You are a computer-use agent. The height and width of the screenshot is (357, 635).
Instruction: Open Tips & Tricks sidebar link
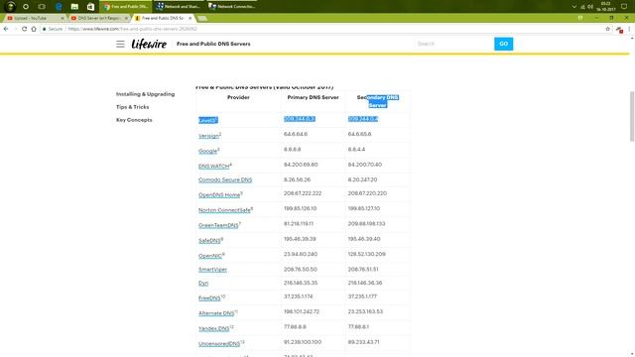click(x=132, y=107)
